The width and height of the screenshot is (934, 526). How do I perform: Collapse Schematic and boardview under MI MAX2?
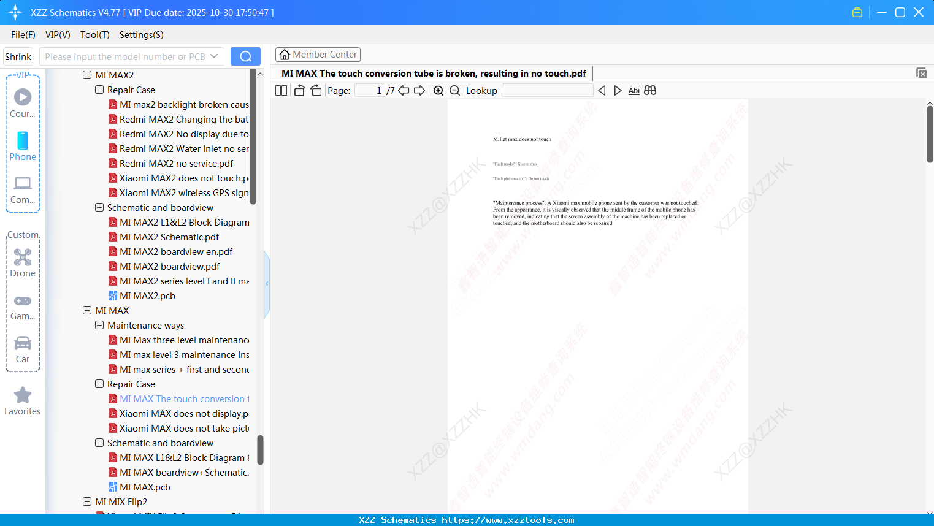(x=99, y=208)
